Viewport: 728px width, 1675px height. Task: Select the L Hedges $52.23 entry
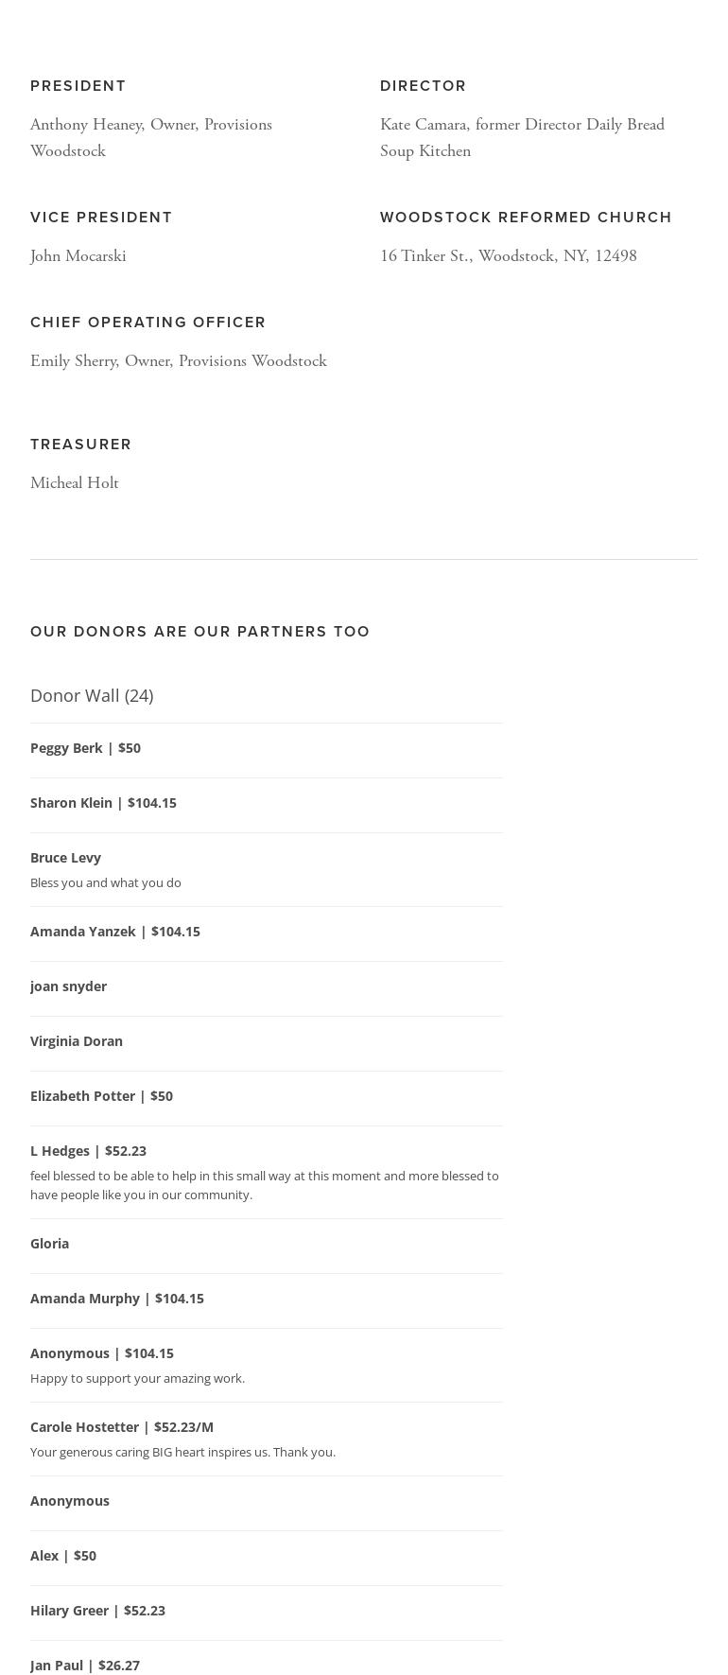pyautogui.click(x=88, y=1151)
